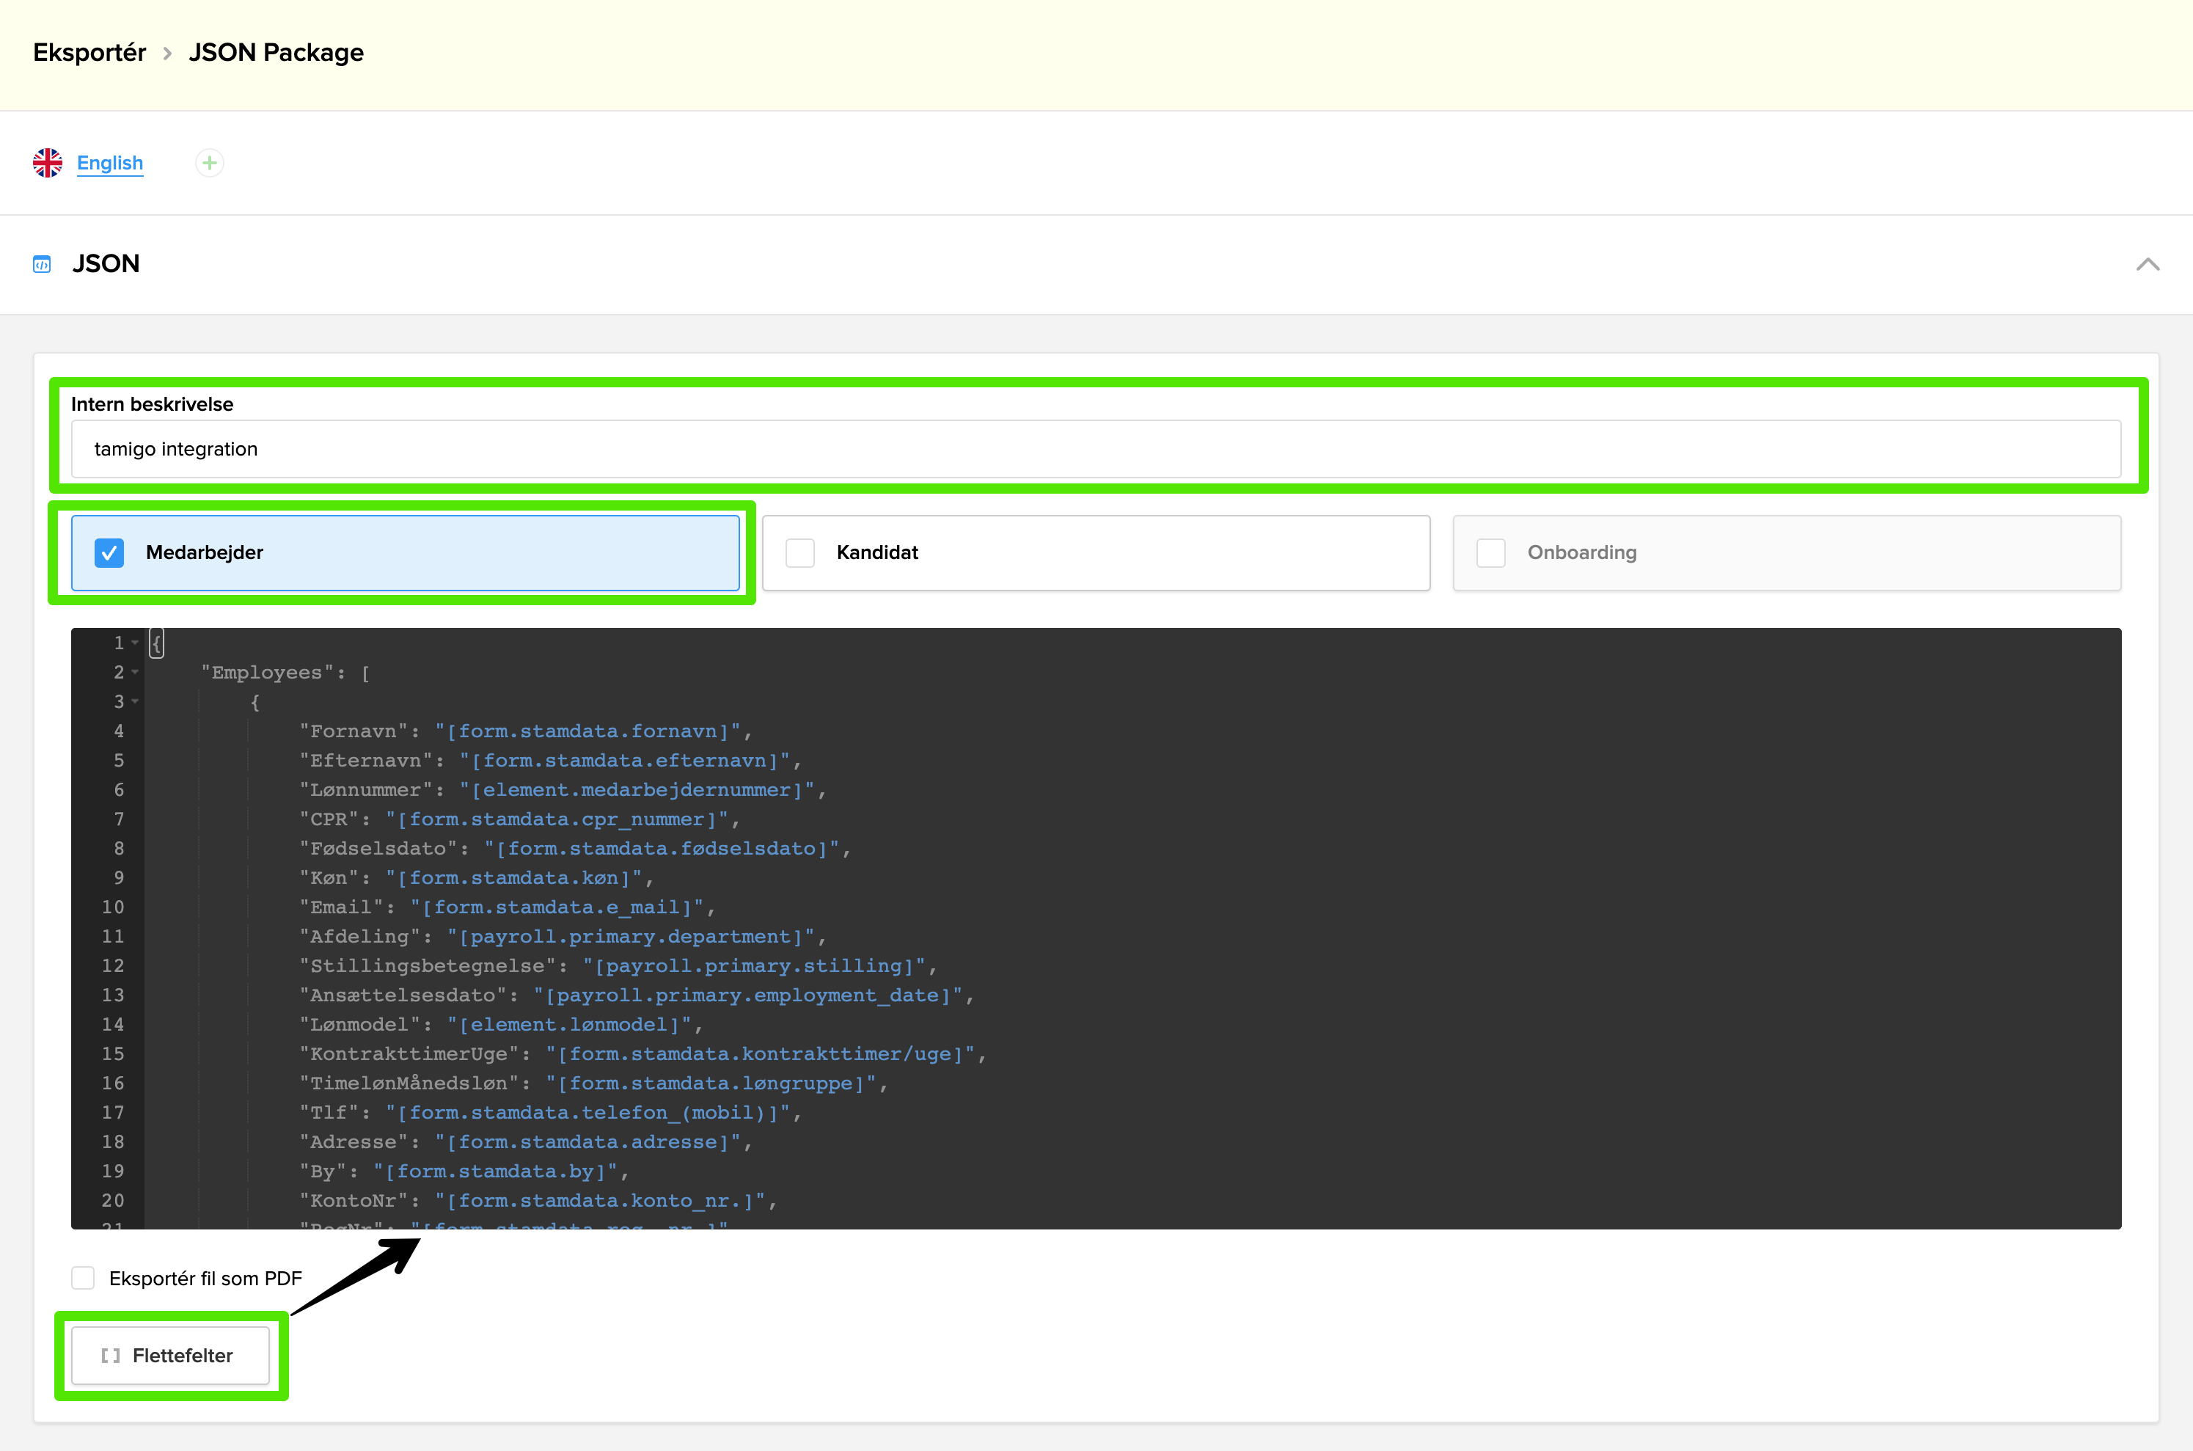Click the brackets icon in the Flettefelter button
Viewport: 2193px width, 1451px height.
tap(111, 1356)
